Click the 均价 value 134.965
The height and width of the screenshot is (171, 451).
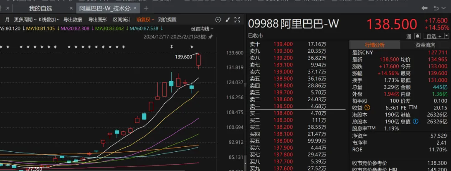tap(438, 60)
